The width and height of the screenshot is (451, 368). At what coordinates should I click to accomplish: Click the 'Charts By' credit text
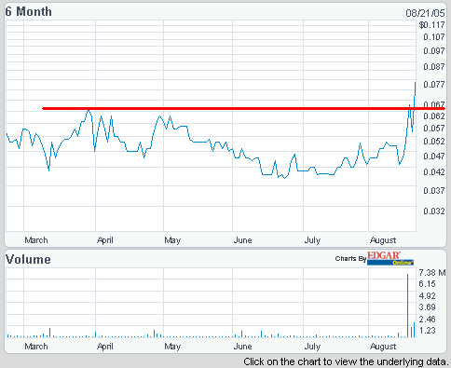click(x=350, y=258)
